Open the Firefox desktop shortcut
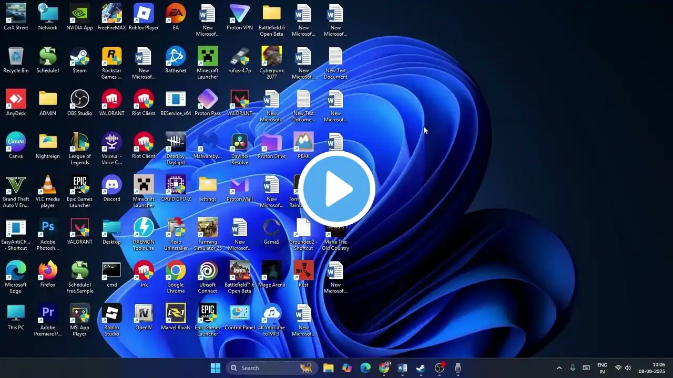 [x=48, y=274]
